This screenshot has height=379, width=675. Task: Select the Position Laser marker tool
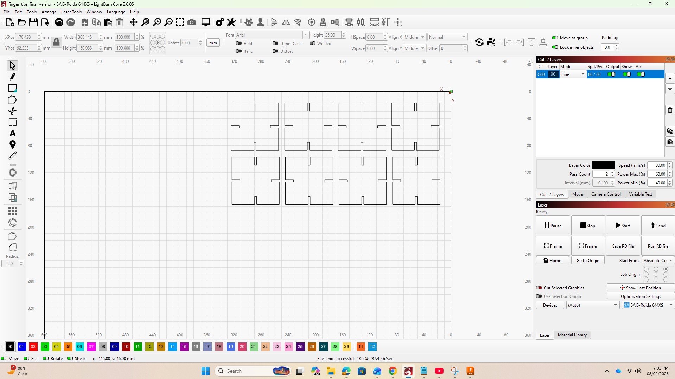pyautogui.click(x=13, y=145)
